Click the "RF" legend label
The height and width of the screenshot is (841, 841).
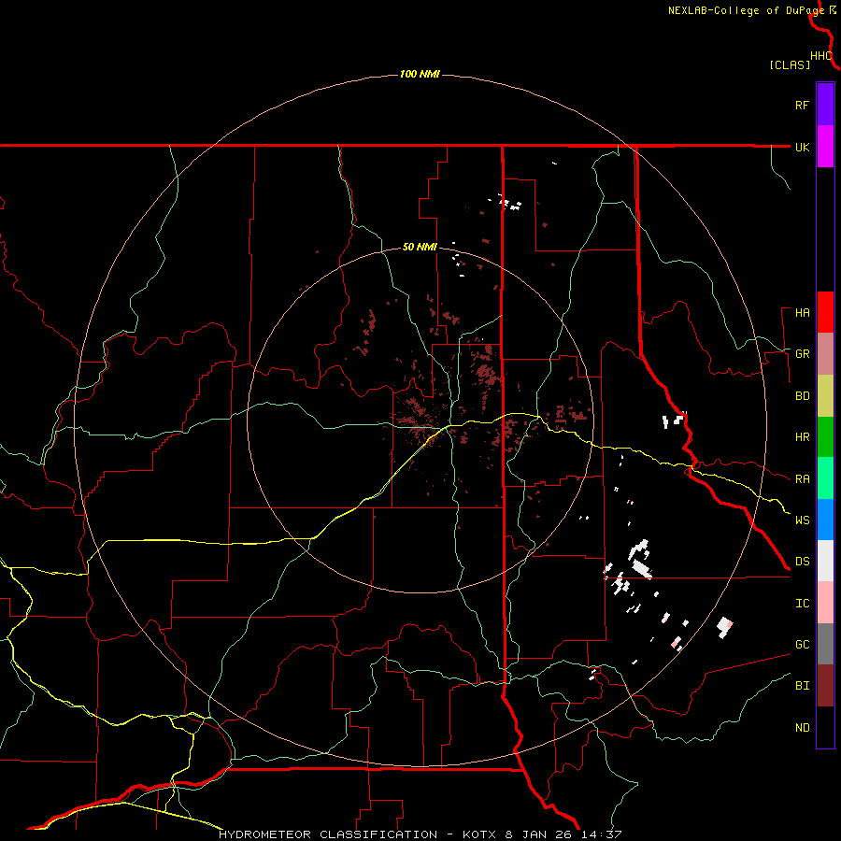[802, 105]
